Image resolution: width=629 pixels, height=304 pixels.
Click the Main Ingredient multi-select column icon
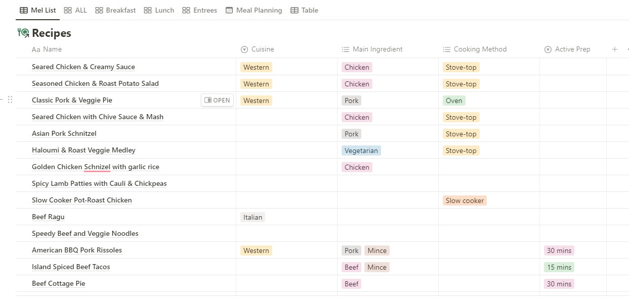346,49
